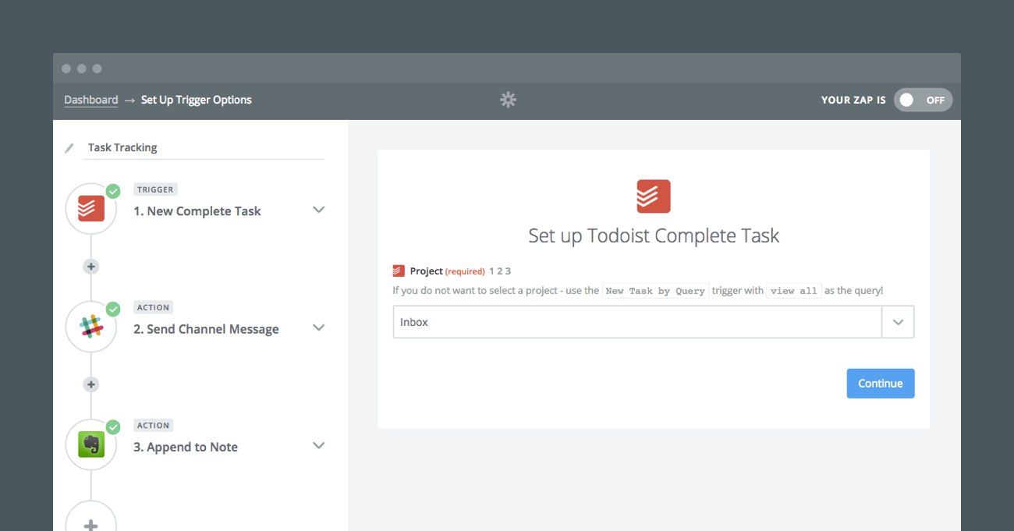This screenshot has width=1014, height=531.
Task: Click the Zapier gear logo in header
Action: click(508, 100)
